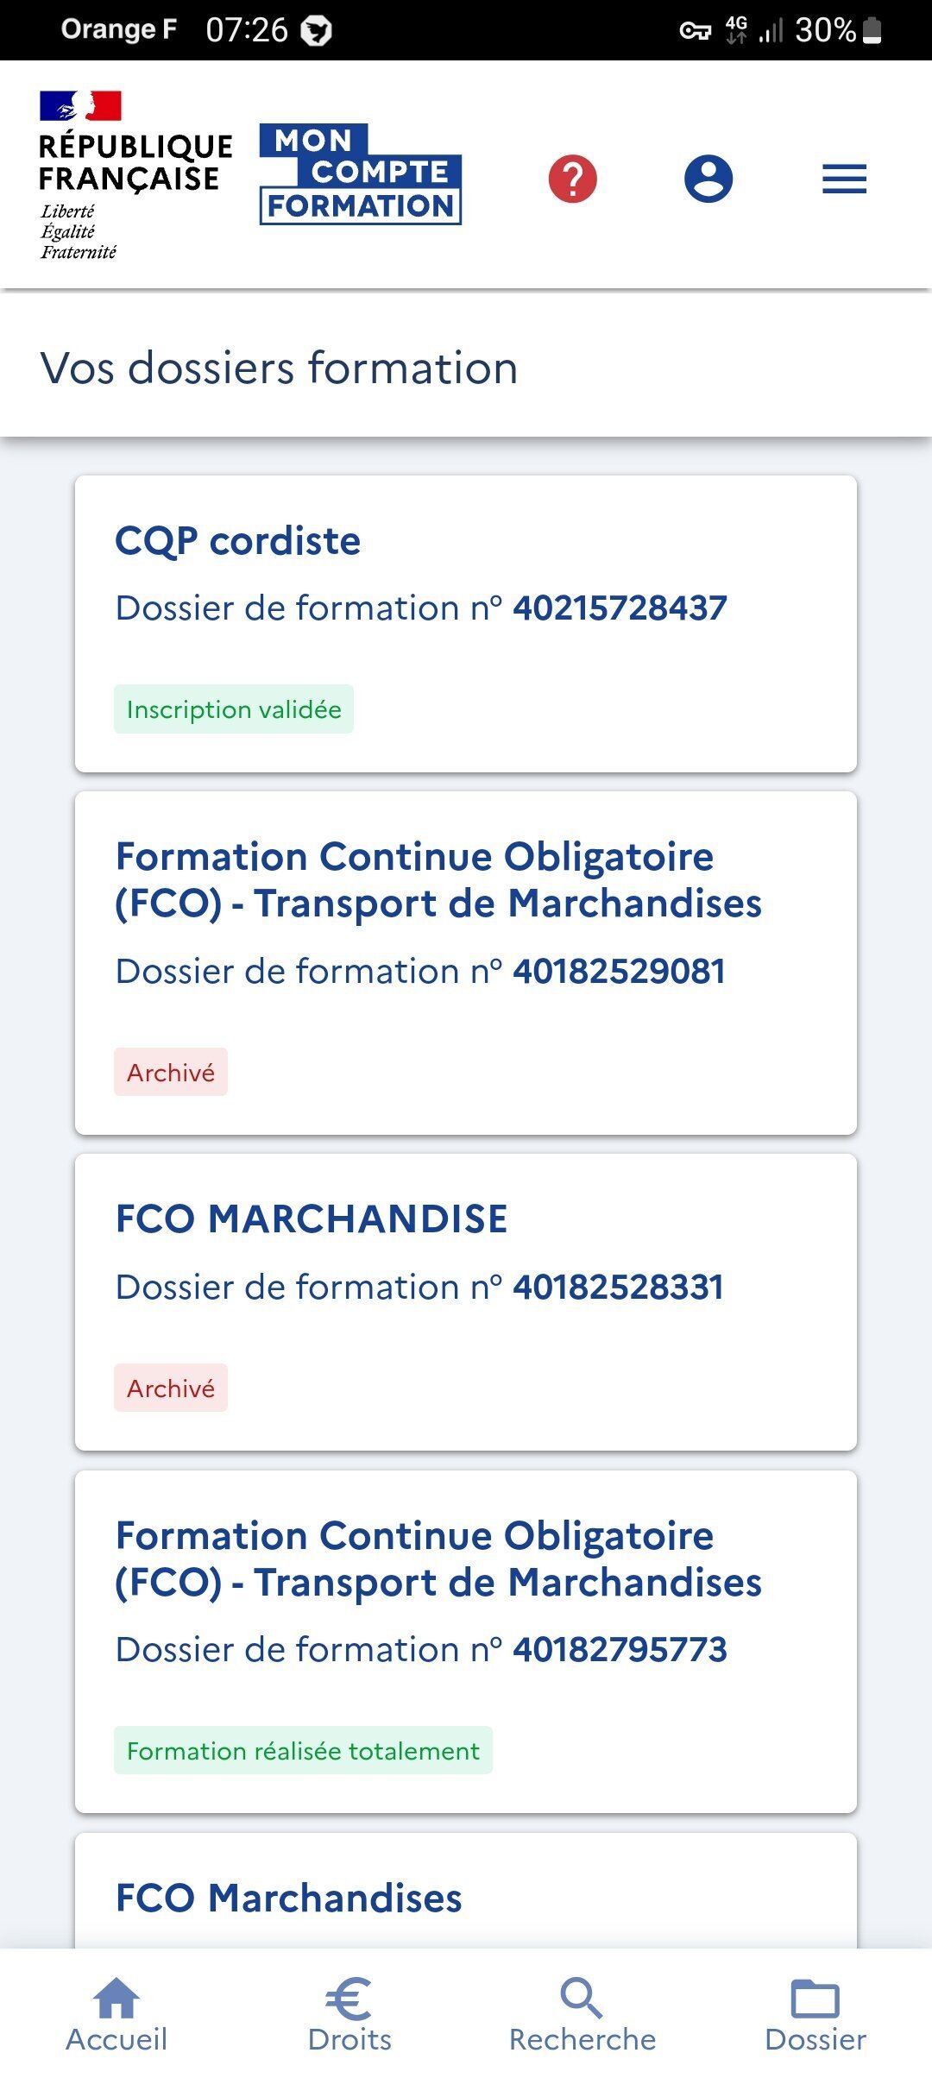Open the user account profile icon

point(708,179)
